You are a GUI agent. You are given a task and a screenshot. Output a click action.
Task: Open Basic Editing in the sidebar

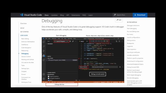pos(25,39)
